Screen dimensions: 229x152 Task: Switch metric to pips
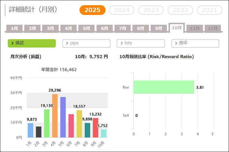coord(86,43)
